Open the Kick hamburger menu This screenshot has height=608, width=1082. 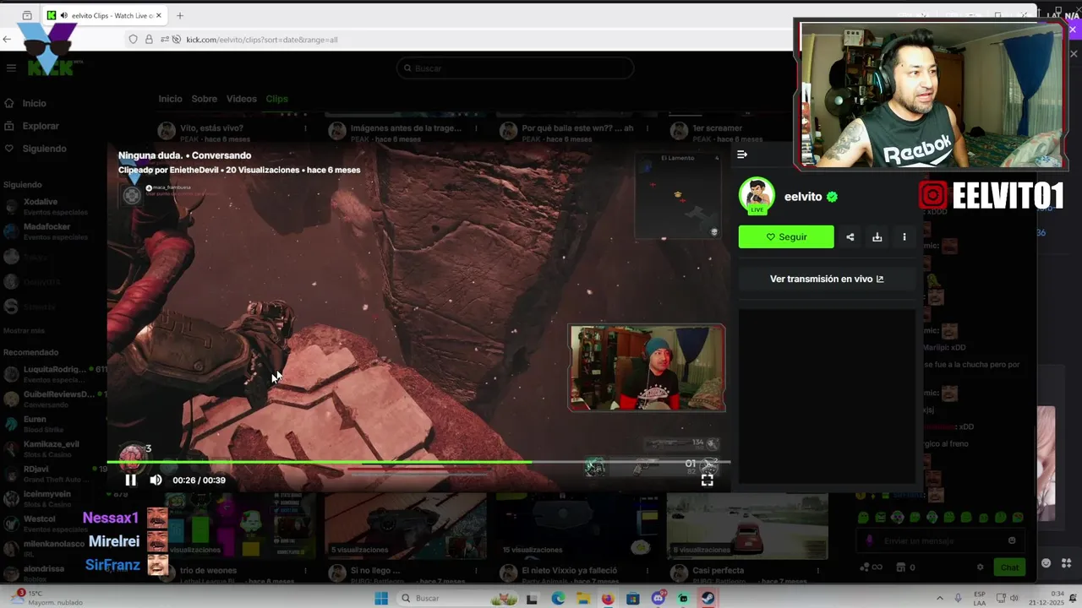click(x=11, y=68)
